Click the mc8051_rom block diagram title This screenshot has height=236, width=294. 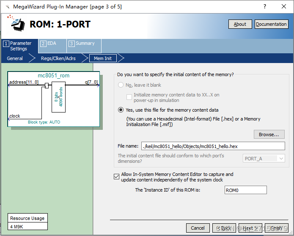(x=54, y=75)
